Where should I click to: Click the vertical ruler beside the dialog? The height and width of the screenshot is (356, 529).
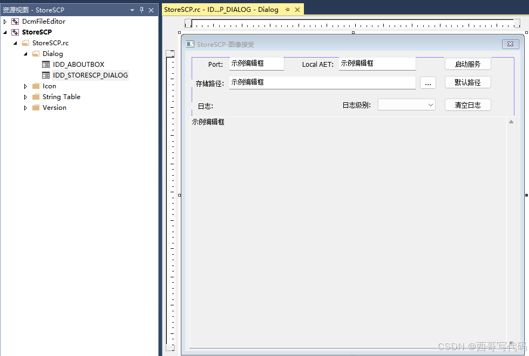tap(171, 200)
